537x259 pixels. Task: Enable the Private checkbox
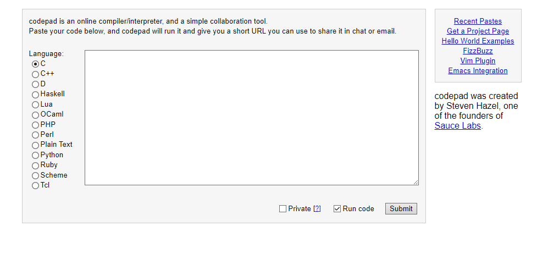pos(283,209)
